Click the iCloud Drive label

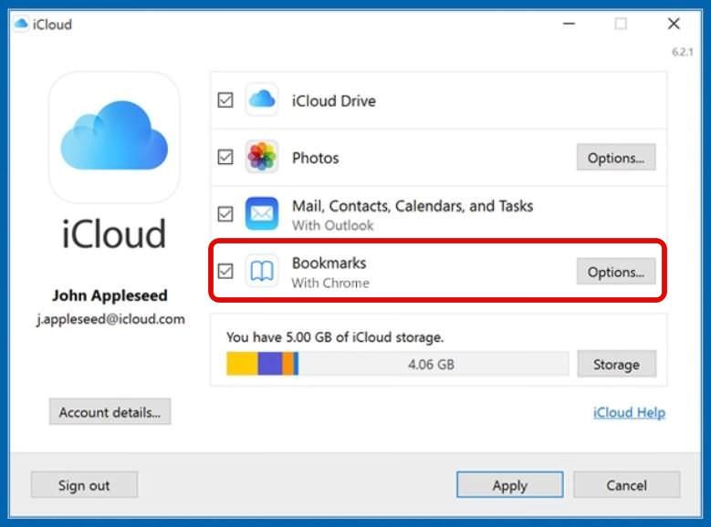click(333, 100)
